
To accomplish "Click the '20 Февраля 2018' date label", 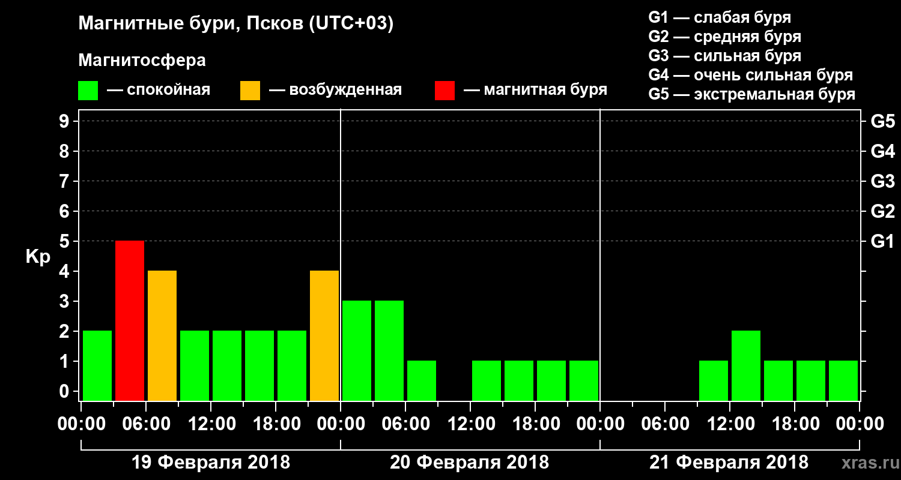I will 470,463.
